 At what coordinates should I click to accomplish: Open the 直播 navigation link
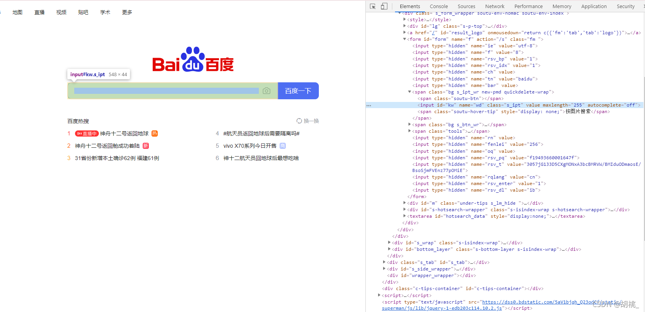(x=39, y=12)
